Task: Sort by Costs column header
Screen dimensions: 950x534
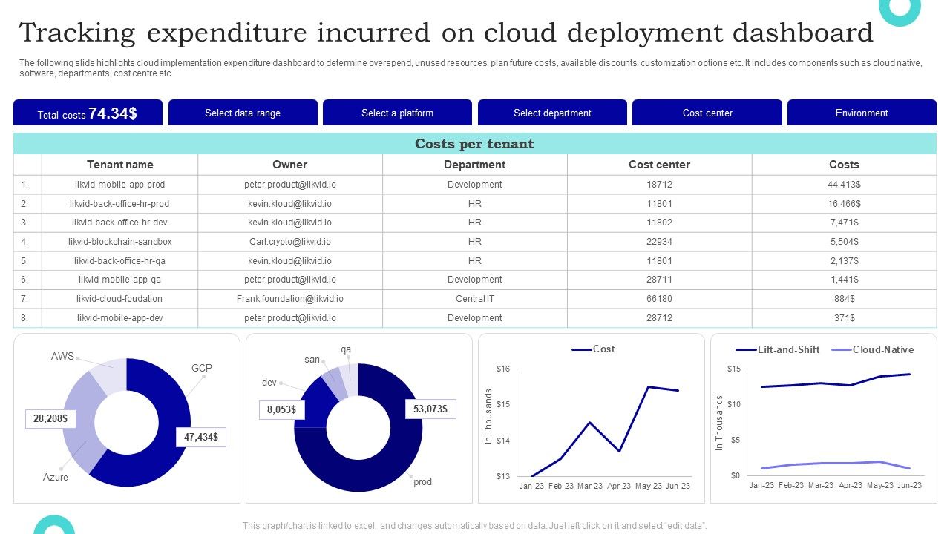Action: 844,165
